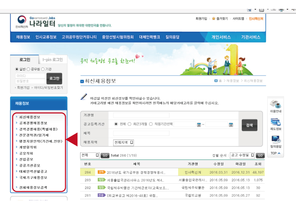Click the 아이디 input field
The width and height of the screenshot is (296, 209).
[x=30, y=76]
